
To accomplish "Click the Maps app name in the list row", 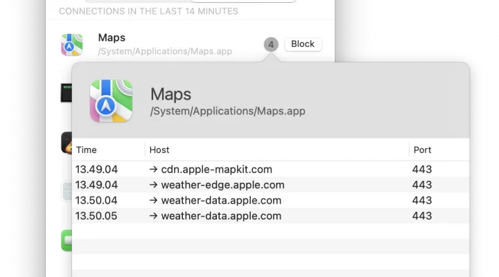I will click(112, 38).
